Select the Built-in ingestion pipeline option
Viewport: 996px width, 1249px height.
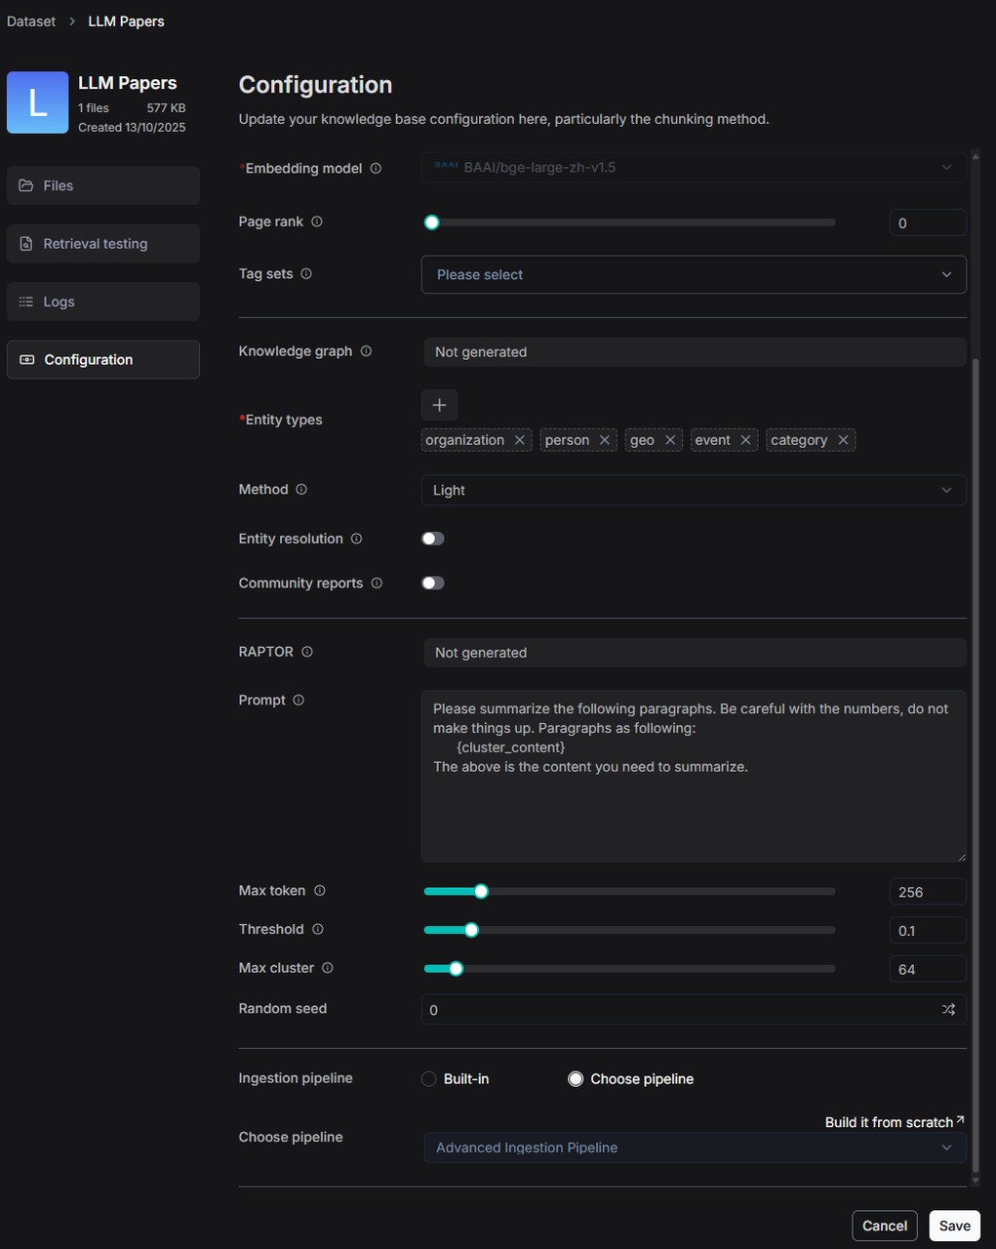429,1079
